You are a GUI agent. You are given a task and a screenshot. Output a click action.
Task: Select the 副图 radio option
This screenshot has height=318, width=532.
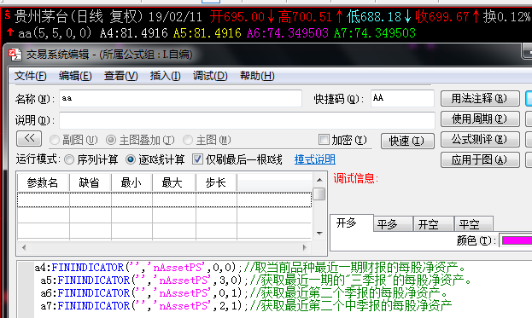(55, 140)
